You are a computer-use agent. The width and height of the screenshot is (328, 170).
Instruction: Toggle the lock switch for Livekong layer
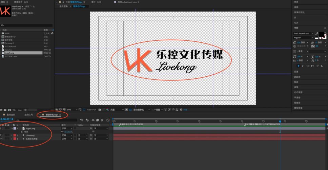click(x=8, y=135)
